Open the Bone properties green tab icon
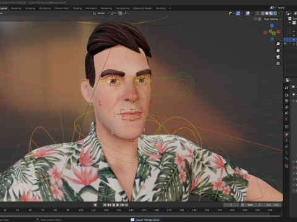Viewport: 297px width, 222px height. pyautogui.click(x=286, y=158)
